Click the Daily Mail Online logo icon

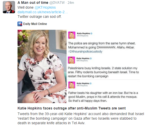pos(20,24)
